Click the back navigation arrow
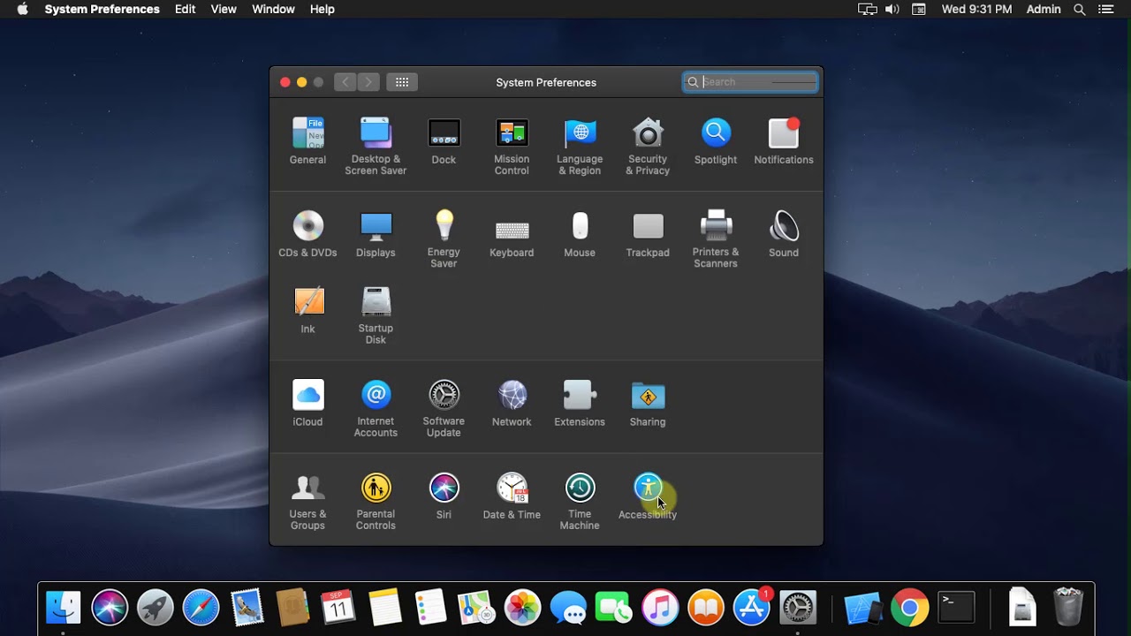This screenshot has width=1131, height=636. pyautogui.click(x=345, y=82)
